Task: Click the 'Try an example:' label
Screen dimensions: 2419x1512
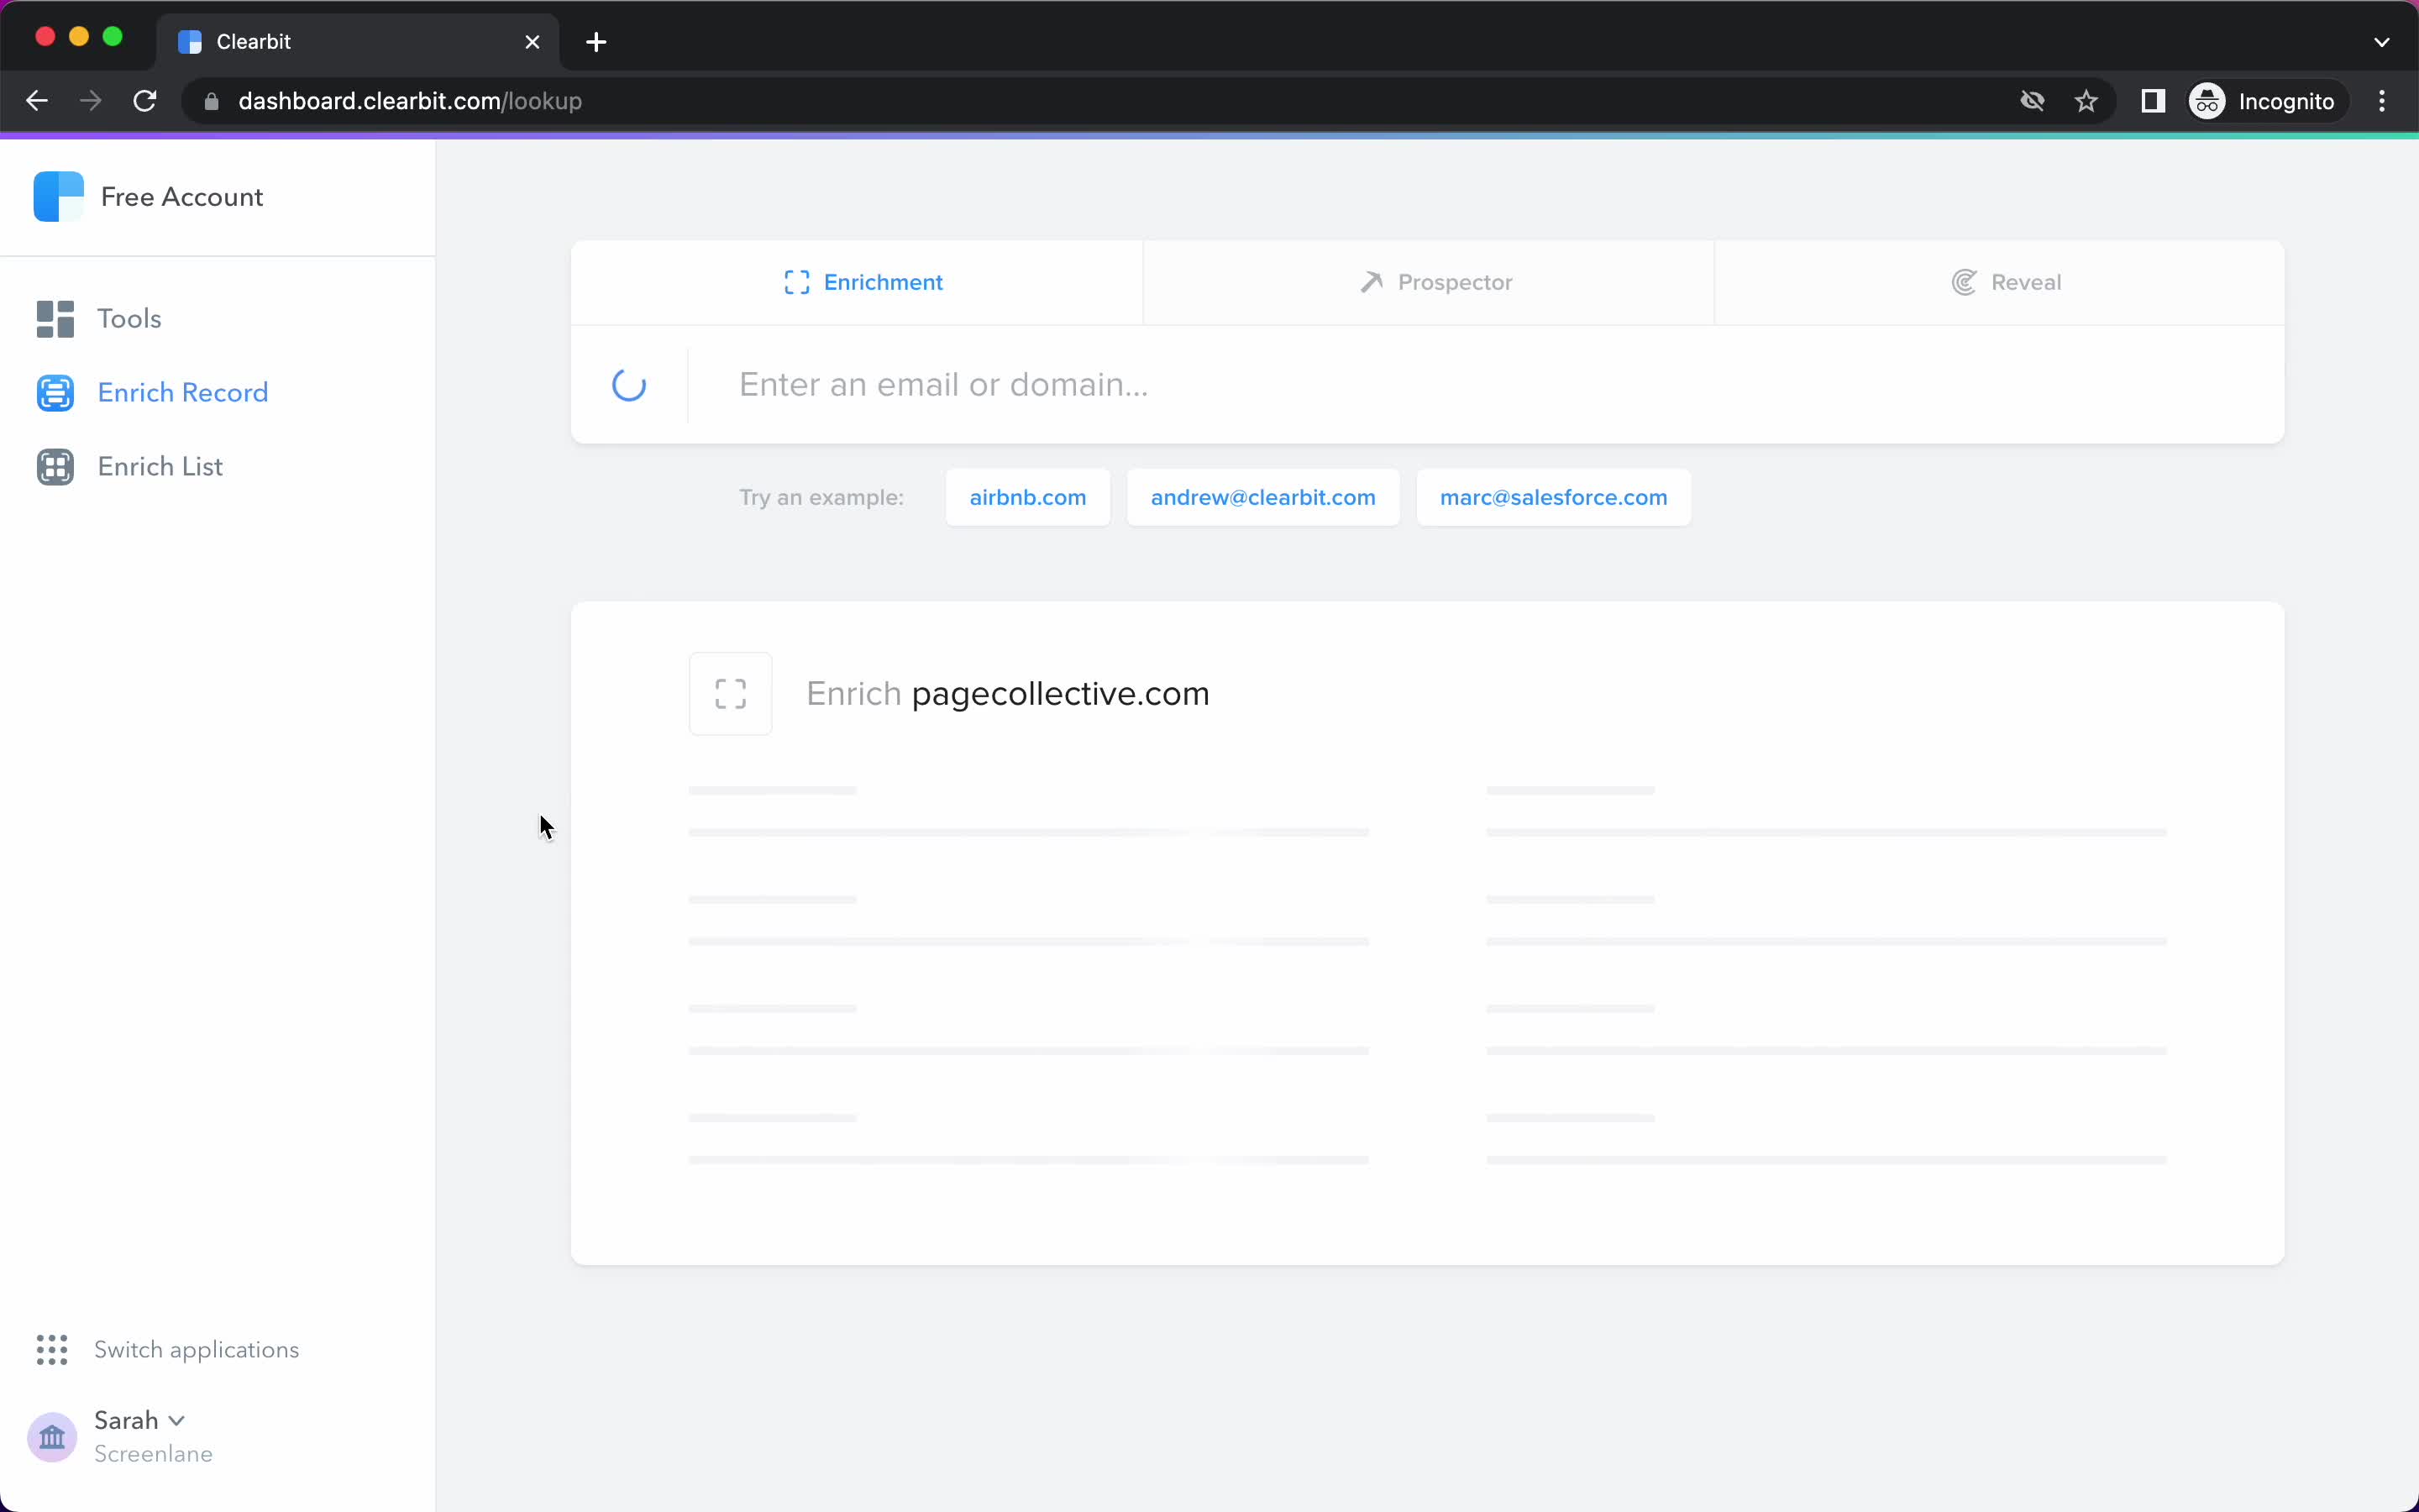Action: coord(821,497)
